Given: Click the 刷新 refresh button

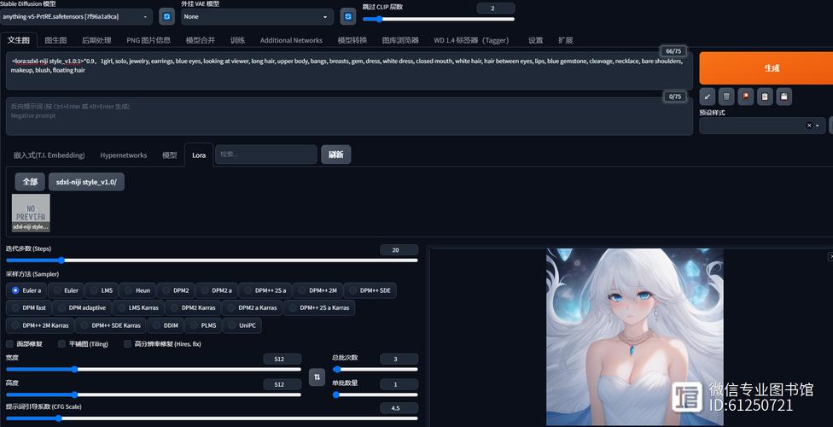Looking at the screenshot, I should pyautogui.click(x=335, y=155).
